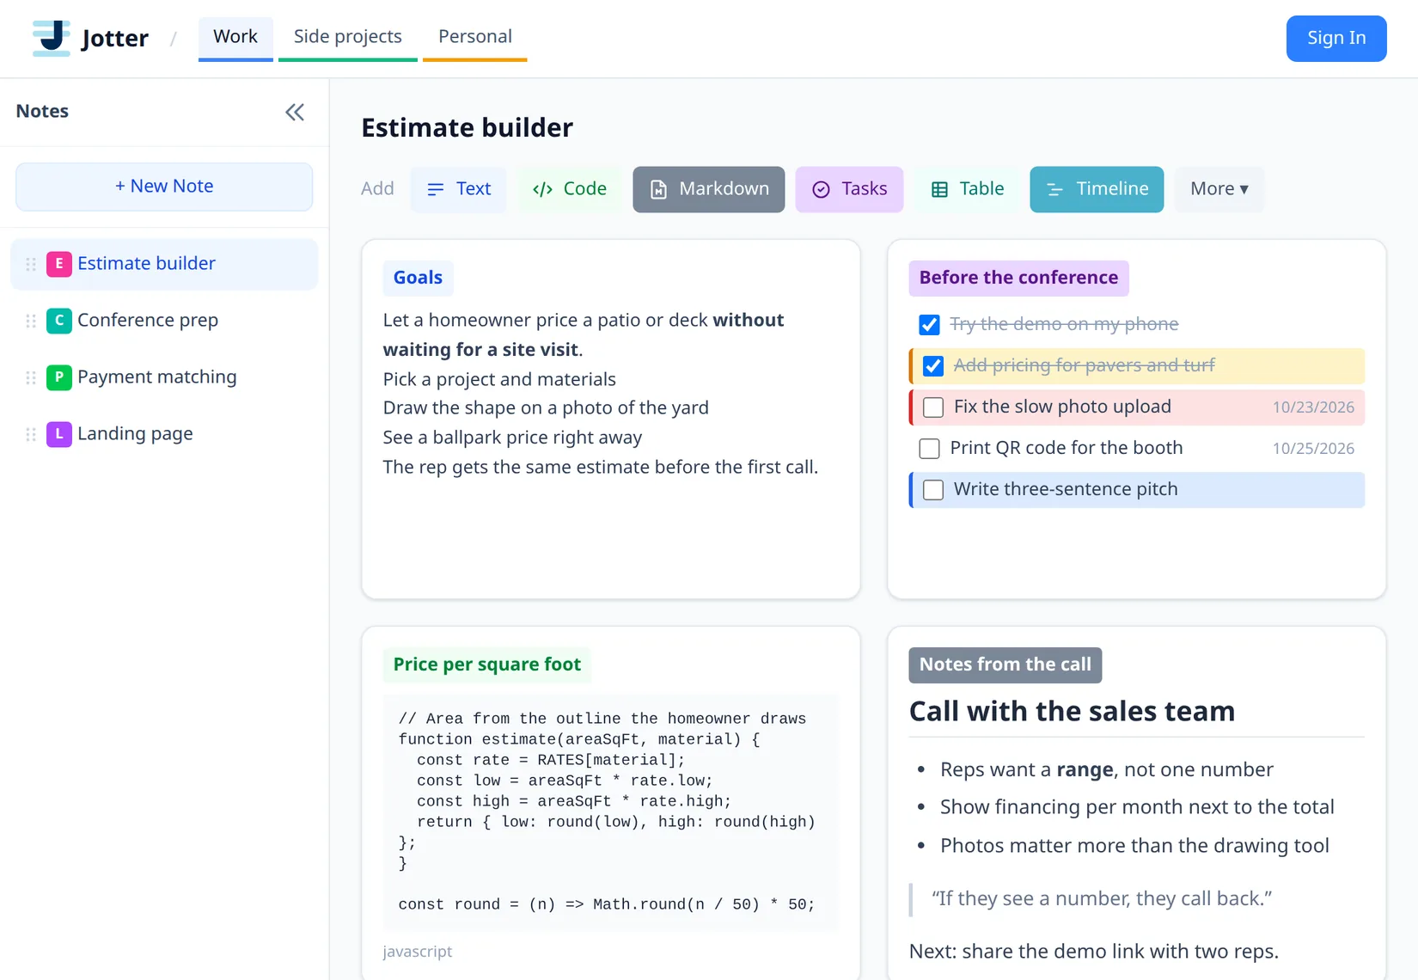Click 'Reps want a range' bullet
This screenshot has width=1418, height=980.
click(1107, 769)
